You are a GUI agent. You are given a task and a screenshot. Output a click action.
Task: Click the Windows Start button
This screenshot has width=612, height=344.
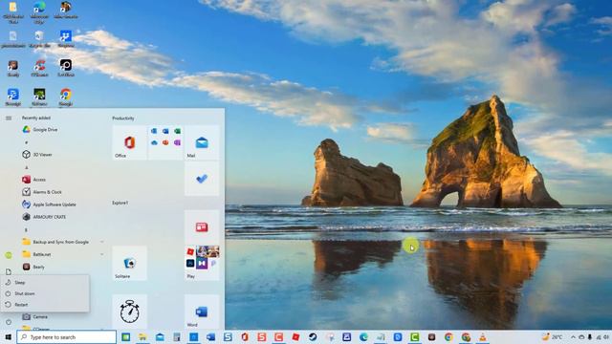coord(9,337)
